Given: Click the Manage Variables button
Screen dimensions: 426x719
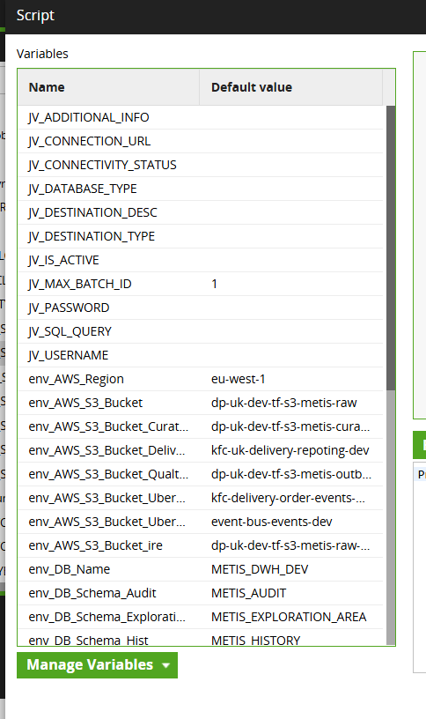Looking at the screenshot, I should (97, 665).
